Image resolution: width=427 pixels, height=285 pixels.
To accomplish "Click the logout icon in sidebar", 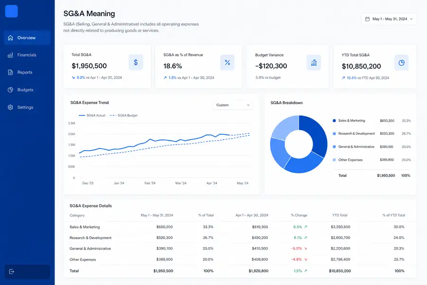I will (x=11, y=272).
